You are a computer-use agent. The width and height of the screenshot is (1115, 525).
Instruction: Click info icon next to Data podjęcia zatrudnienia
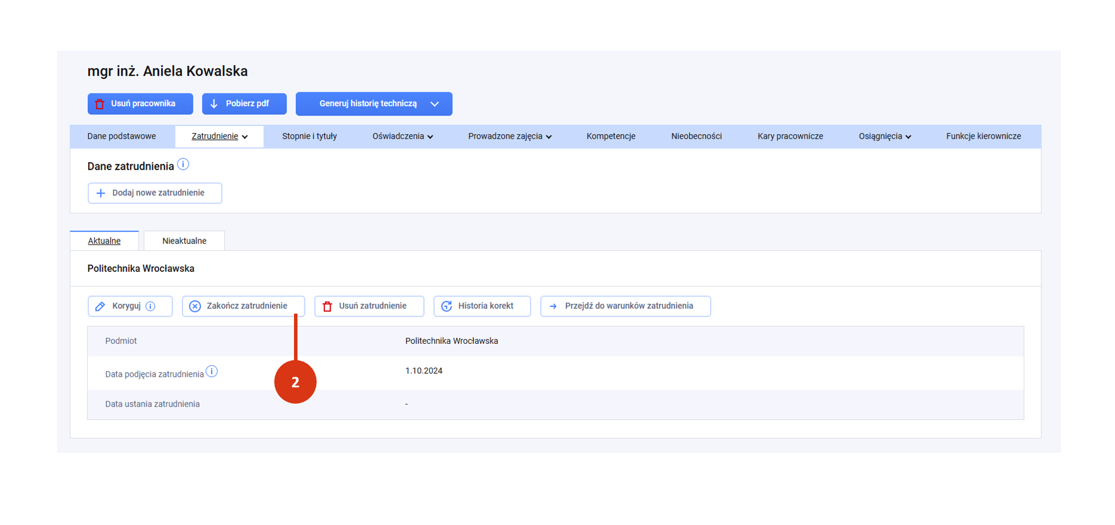212,371
